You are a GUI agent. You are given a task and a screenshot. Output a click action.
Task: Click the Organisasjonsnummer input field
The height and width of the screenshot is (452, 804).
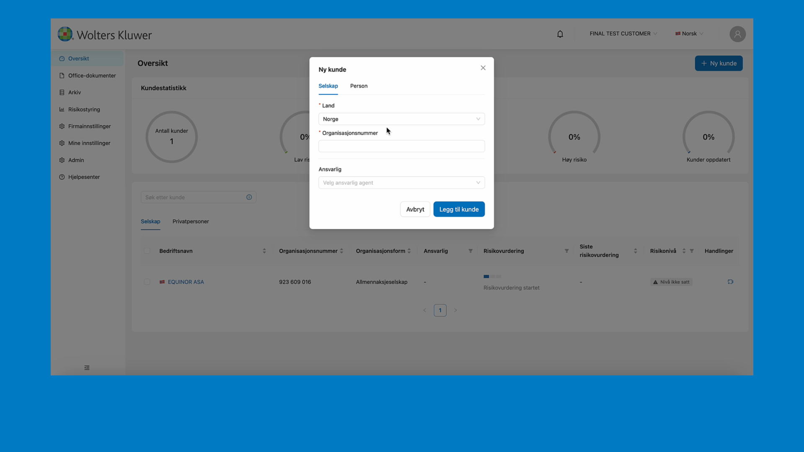click(401, 146)
